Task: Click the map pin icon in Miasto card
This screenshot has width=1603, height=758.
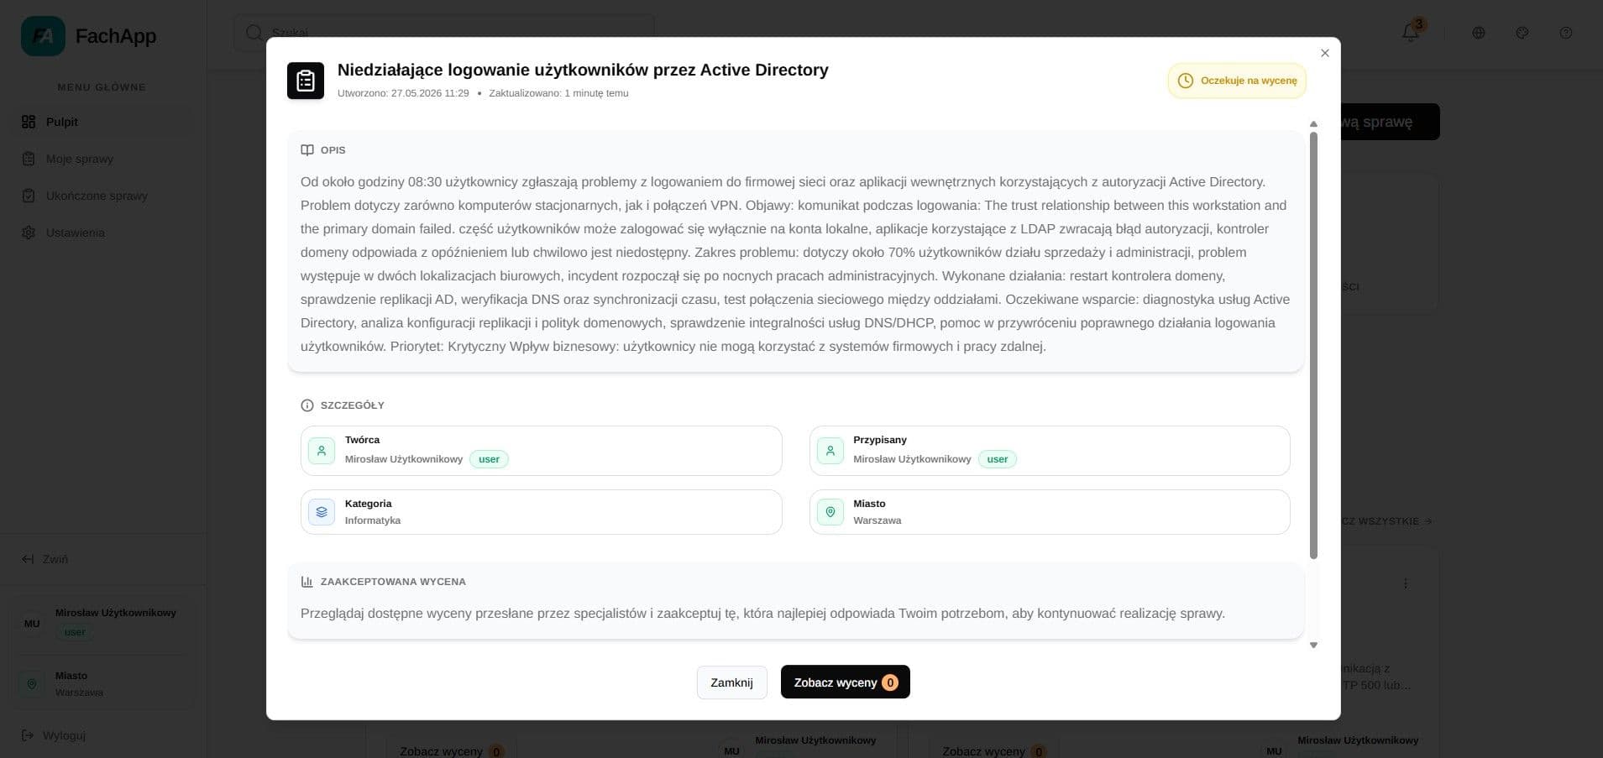Action: tap(830, 512)
